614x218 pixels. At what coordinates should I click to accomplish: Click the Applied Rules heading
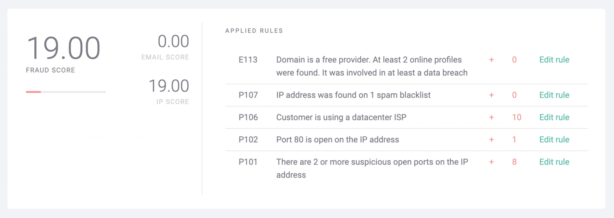(254, 31)
